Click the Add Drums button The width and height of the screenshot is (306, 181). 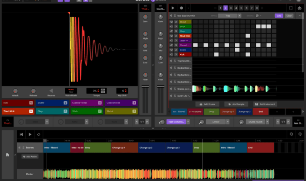[208, 104]
